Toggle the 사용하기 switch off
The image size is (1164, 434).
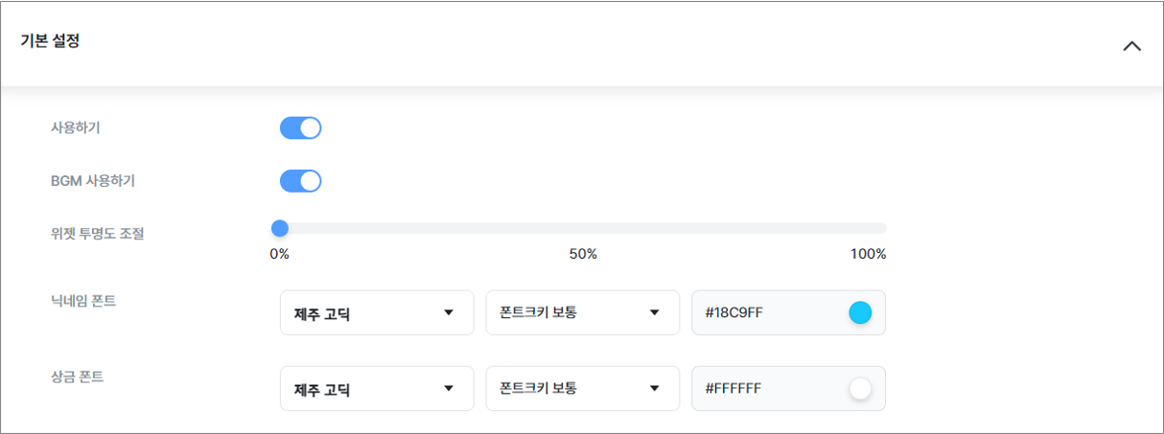[300, 128]
